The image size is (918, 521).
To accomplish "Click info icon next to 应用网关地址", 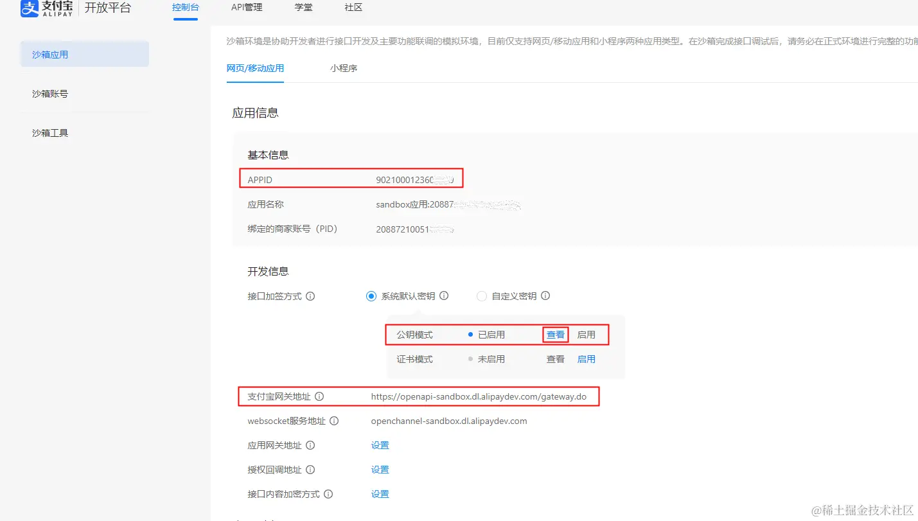I will [310, 445].
